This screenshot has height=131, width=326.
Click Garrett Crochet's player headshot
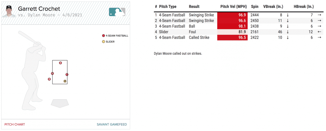tap(9, 11)
